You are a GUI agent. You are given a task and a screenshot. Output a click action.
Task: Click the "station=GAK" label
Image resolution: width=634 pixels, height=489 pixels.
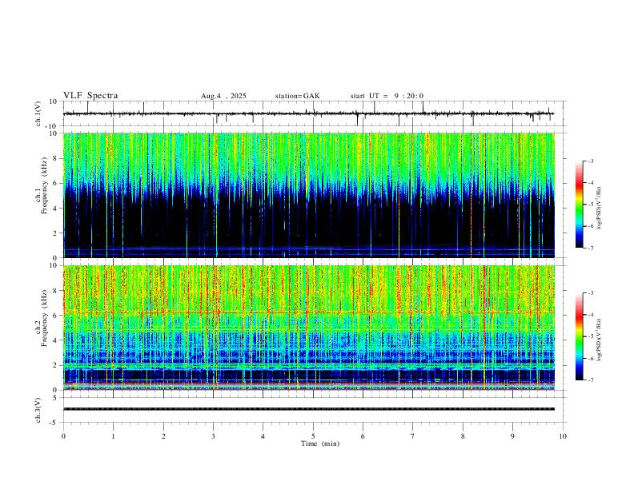tap(297, 96)
